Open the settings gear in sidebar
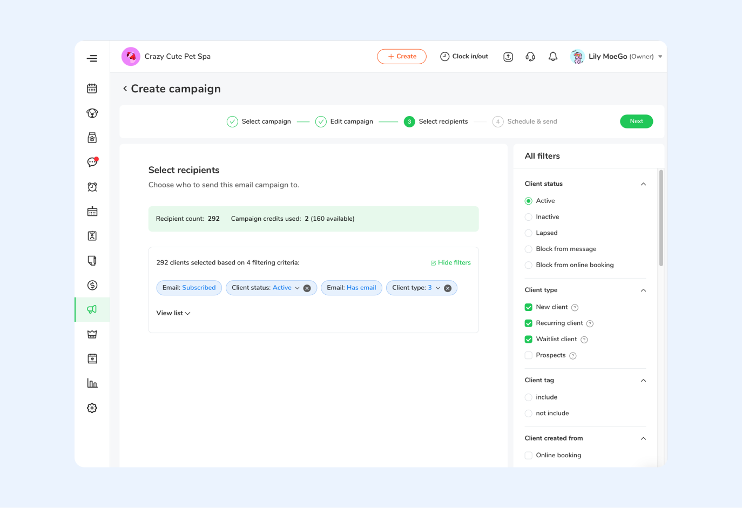Image resolution: width=742 pixels, height=508 pixels. (x=92, y=408)
